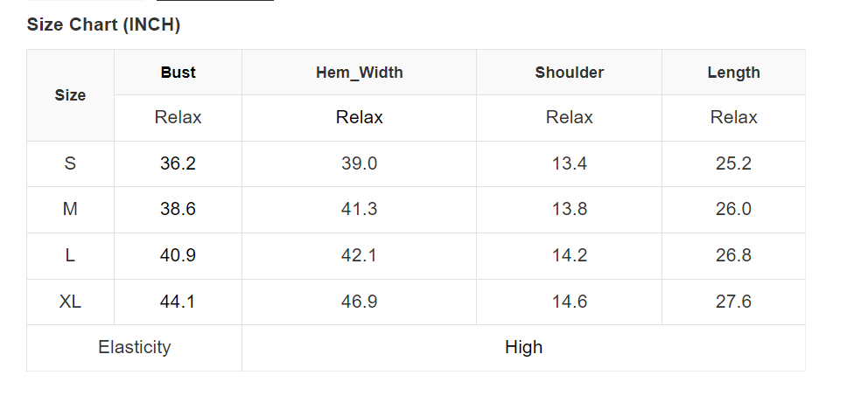Click the Size header cell

[70, 95]
